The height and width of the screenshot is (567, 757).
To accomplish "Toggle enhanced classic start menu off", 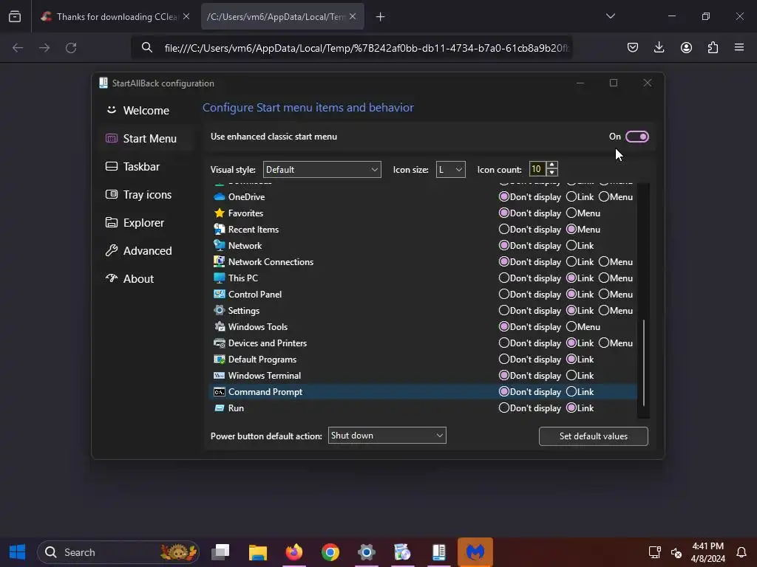I will [637, 137].
